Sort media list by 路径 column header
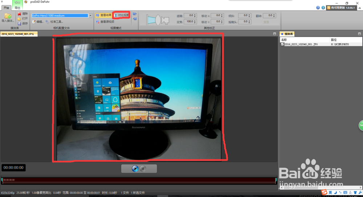Viewport: 363px width, 197px height. pyautogui.click(x=346, y=40)
